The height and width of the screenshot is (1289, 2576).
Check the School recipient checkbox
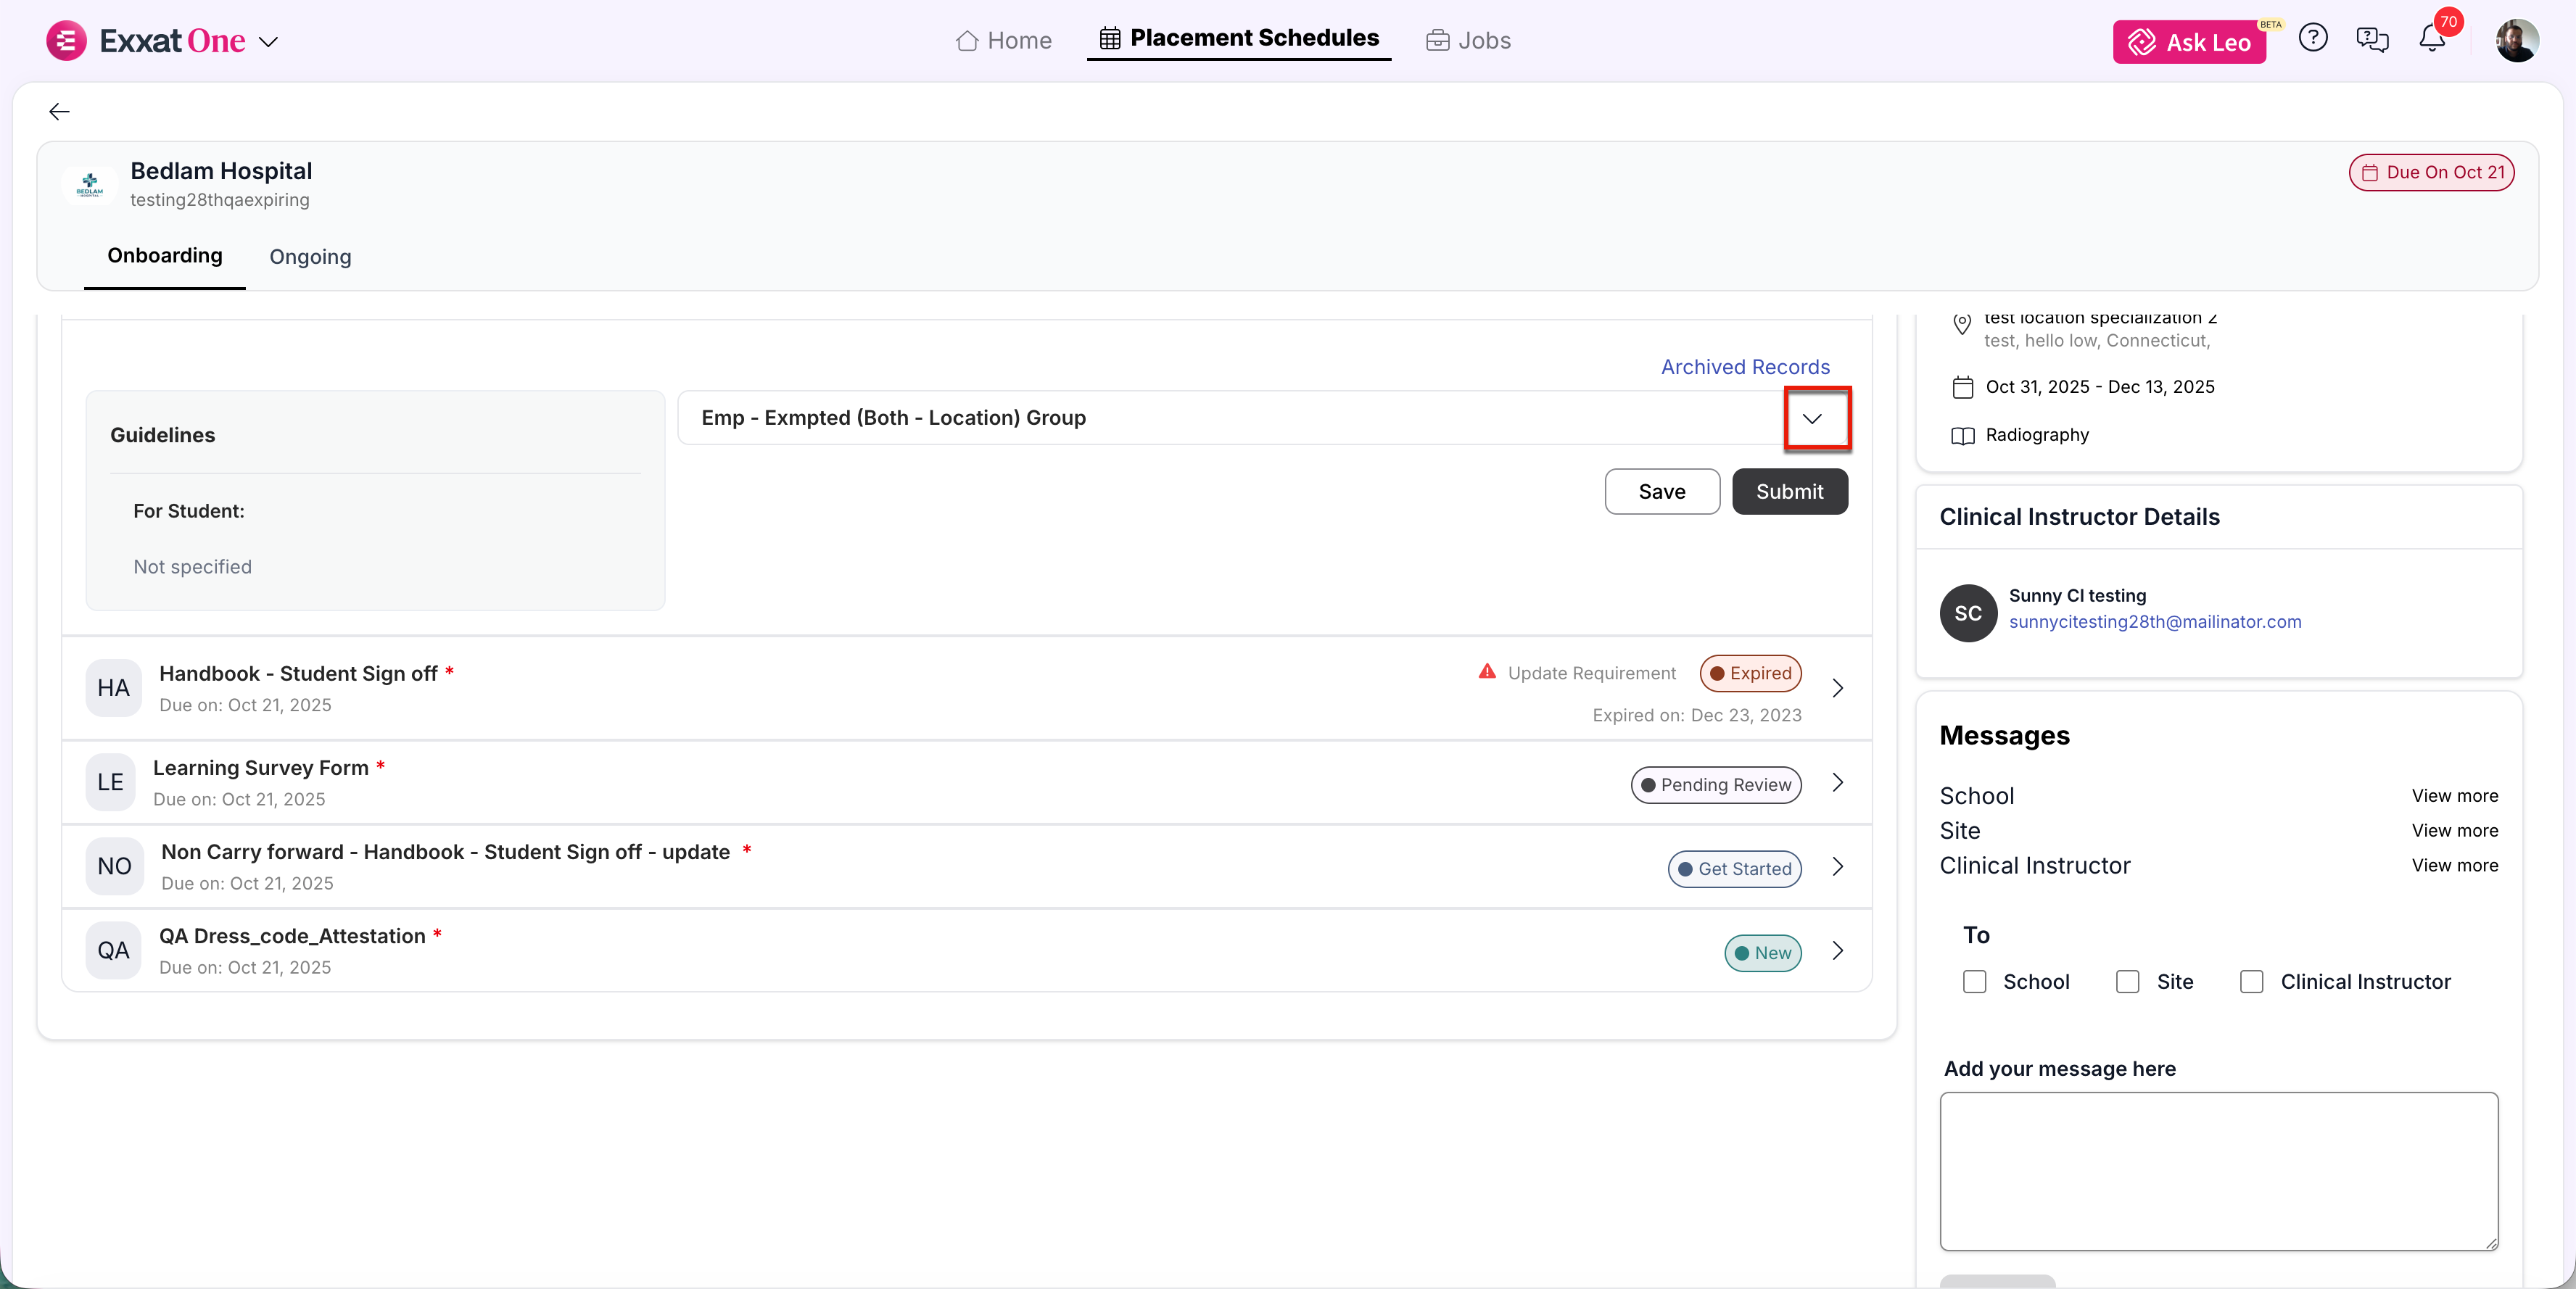coord(1974,982)
